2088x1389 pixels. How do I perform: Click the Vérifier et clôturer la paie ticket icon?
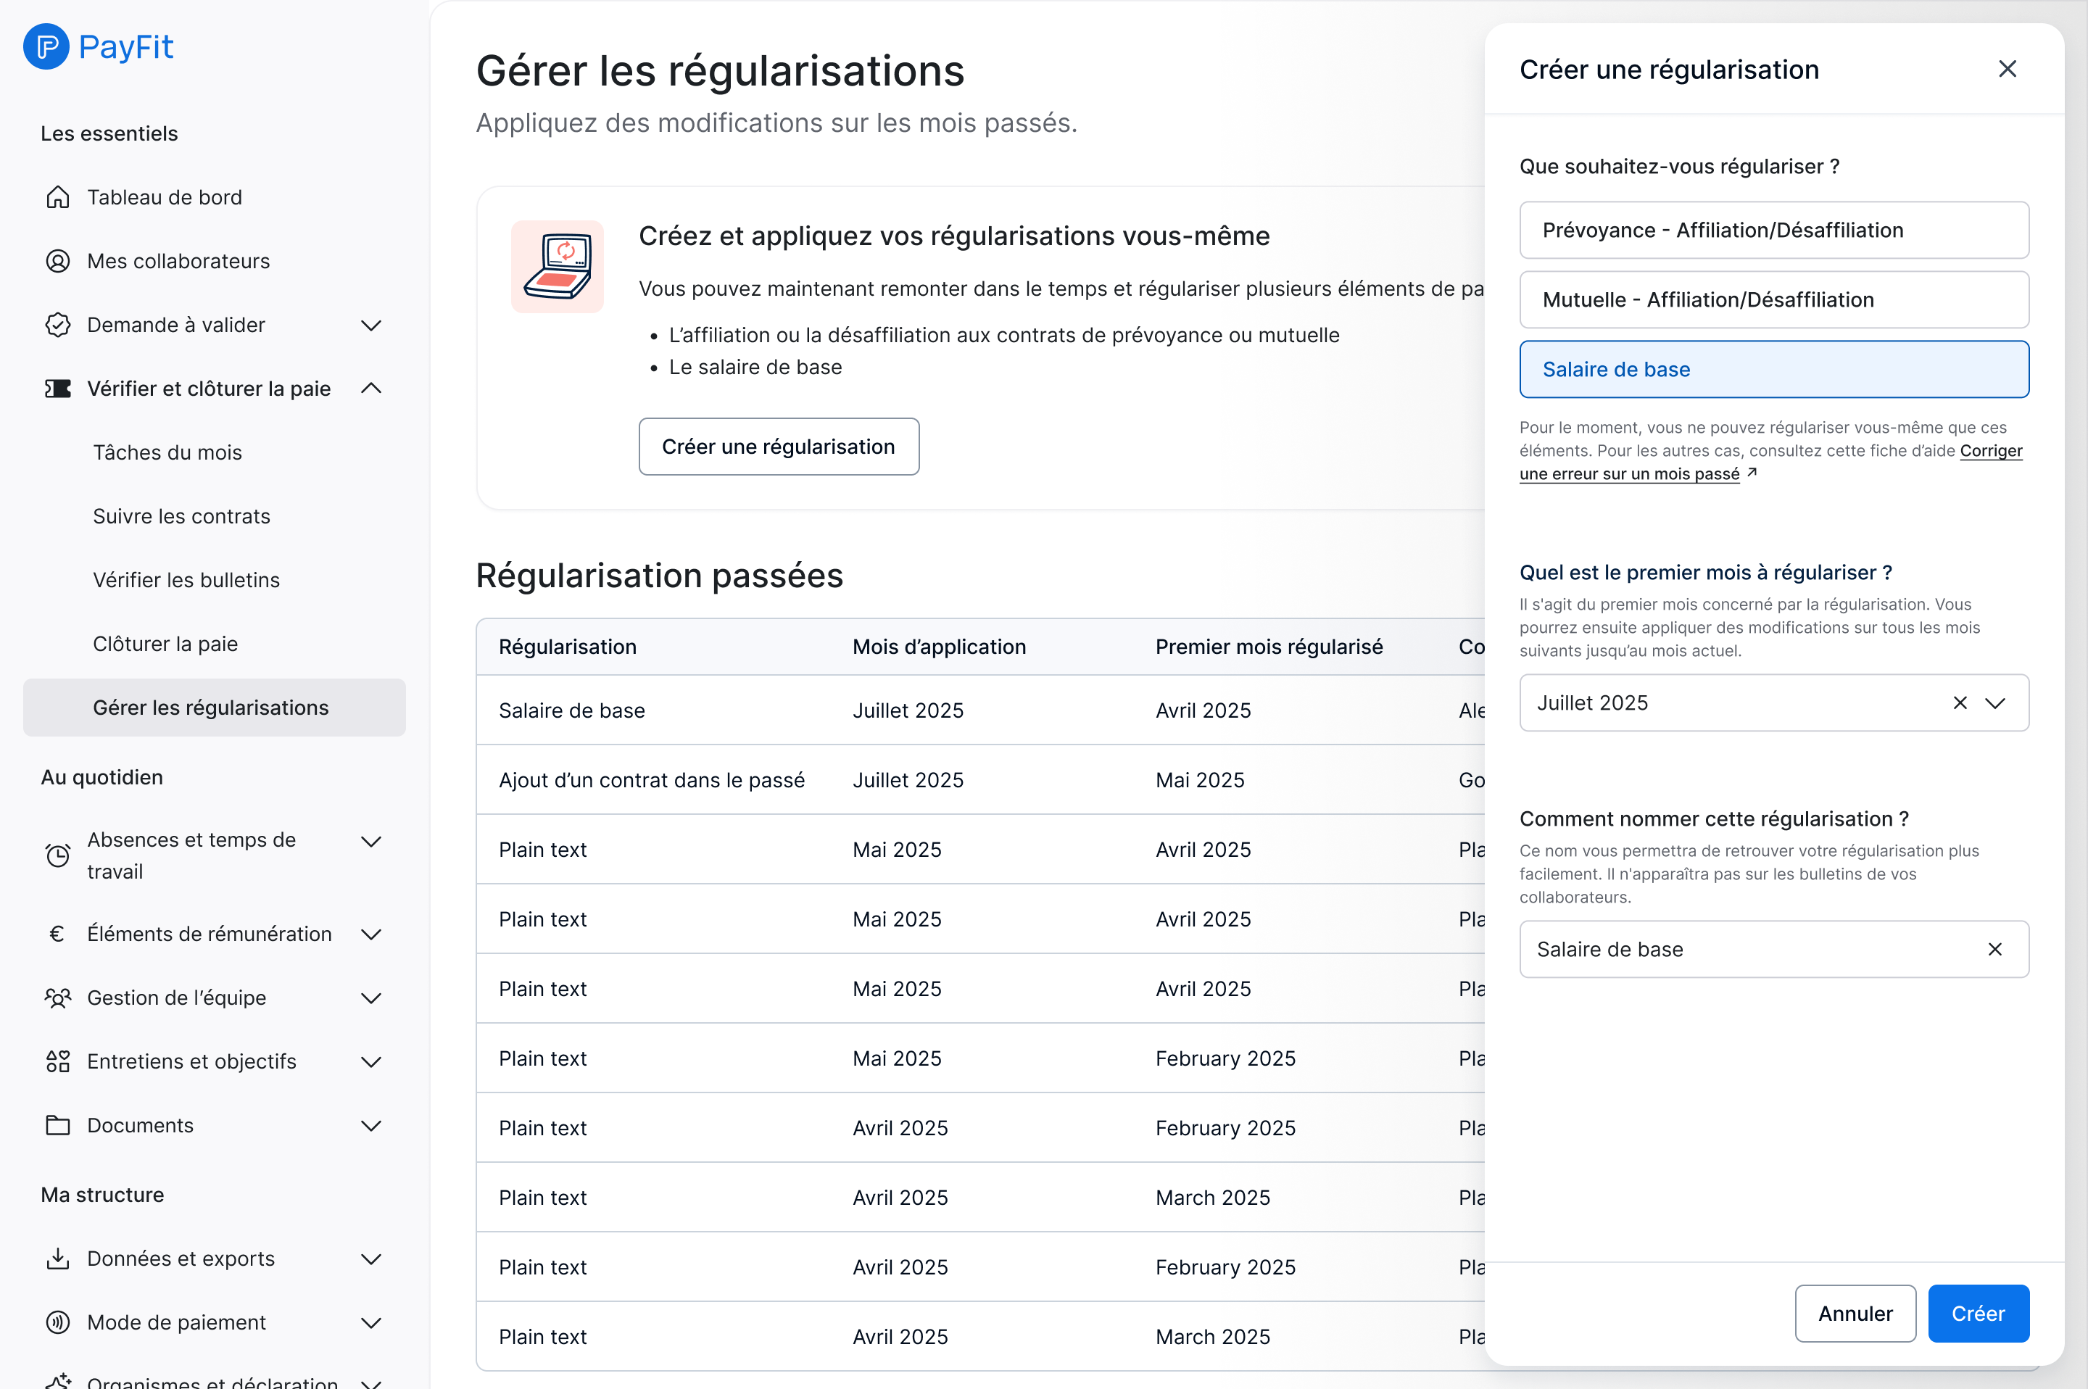pos(57,388)
